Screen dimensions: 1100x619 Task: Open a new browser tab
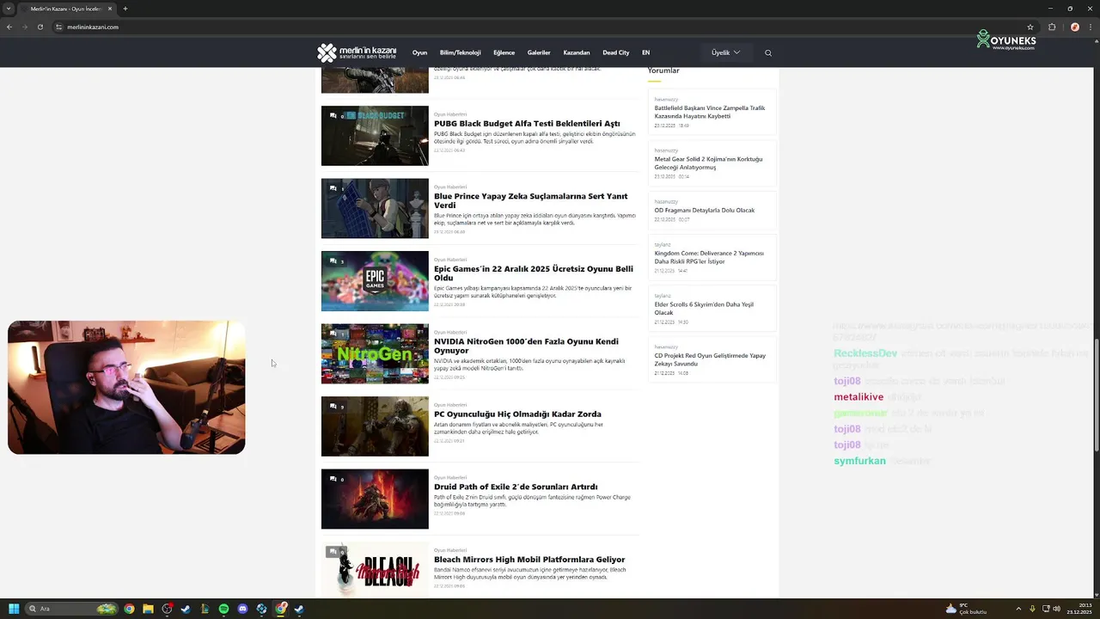coord(125,9)
